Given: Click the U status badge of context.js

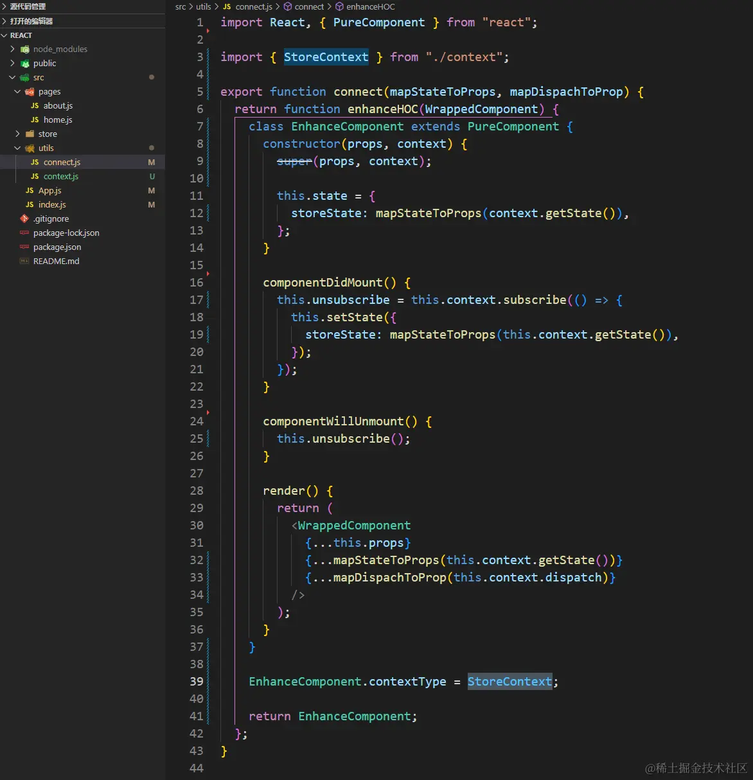Looking at the screenshot, I should [x=152, y=176].
